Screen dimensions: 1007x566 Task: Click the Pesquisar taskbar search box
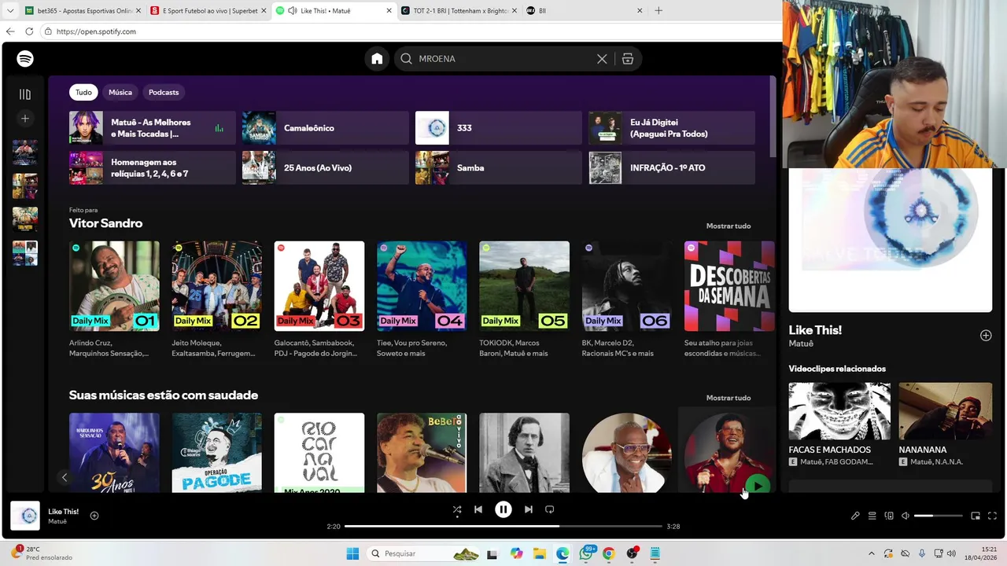[x=426, y=553]
